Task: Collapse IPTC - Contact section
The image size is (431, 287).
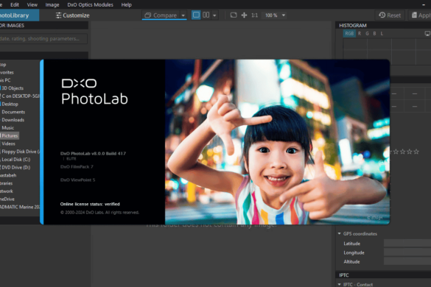Action: (x=339, y=284)
